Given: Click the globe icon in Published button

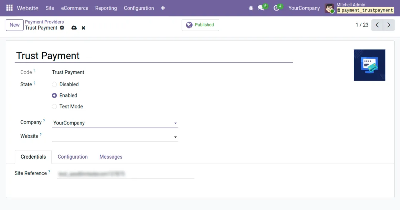Looking at the screenshot, I should pos(189,25).
